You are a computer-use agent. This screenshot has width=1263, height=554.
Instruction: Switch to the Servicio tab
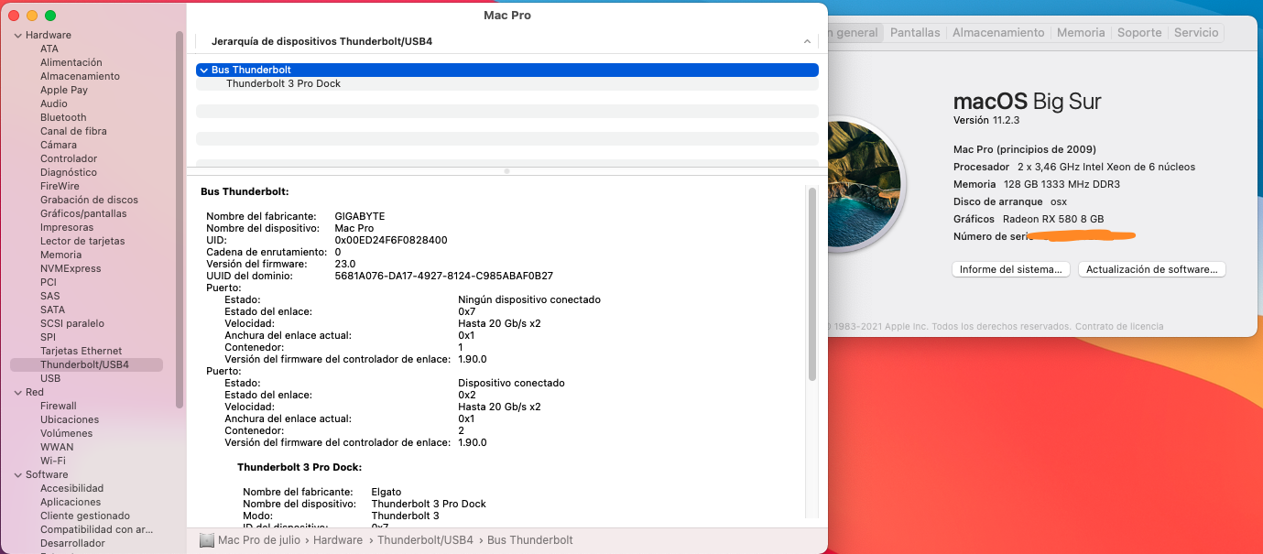tap(1196, 32)
